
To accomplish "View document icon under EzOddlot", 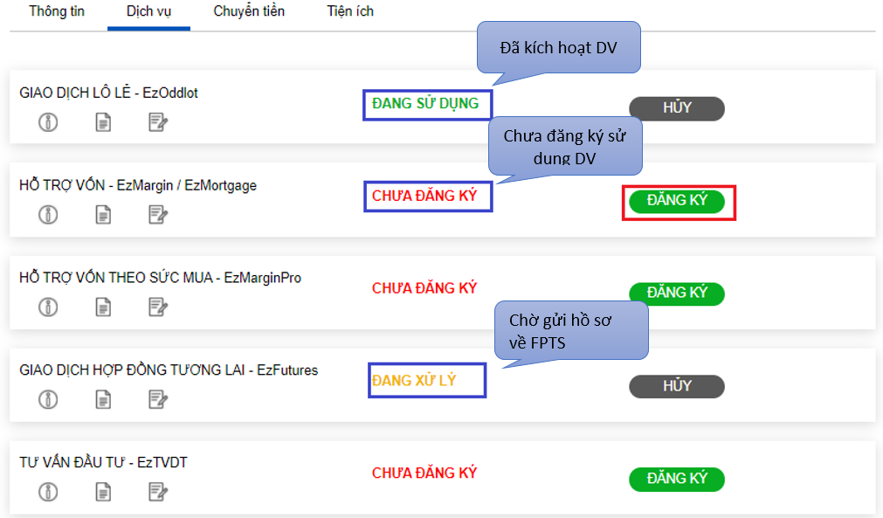I will (103, 122).
